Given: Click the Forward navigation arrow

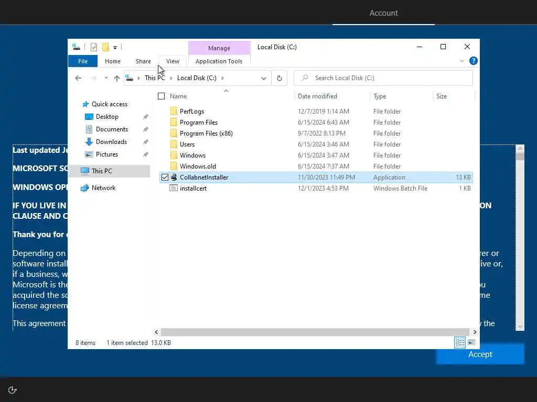Looking at the screenshot, I should click(93, 78).
